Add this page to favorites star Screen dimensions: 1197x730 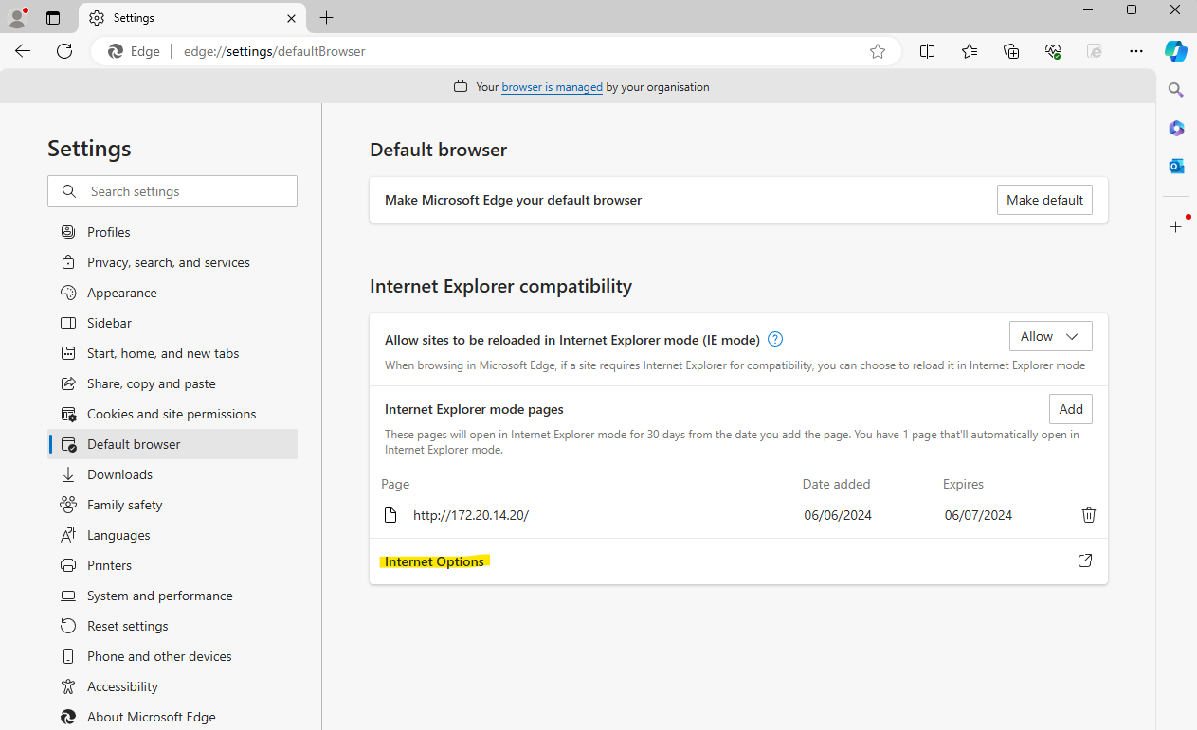pyautogui.click(x=878, y=51)
